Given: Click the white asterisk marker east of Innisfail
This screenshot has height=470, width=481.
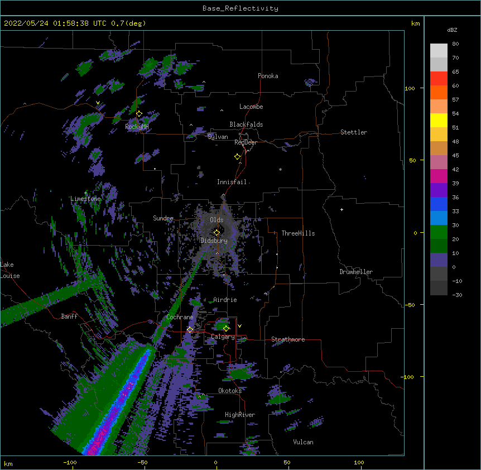Looking at the screenshot, I should (x=280, y=170).
